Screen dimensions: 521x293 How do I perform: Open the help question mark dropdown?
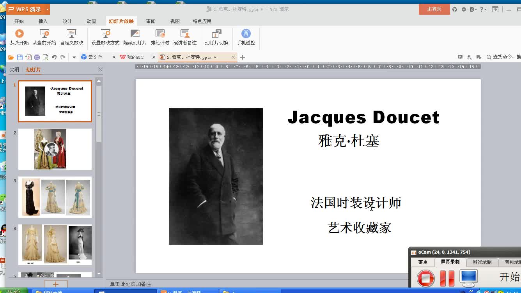tap(483, 9)
